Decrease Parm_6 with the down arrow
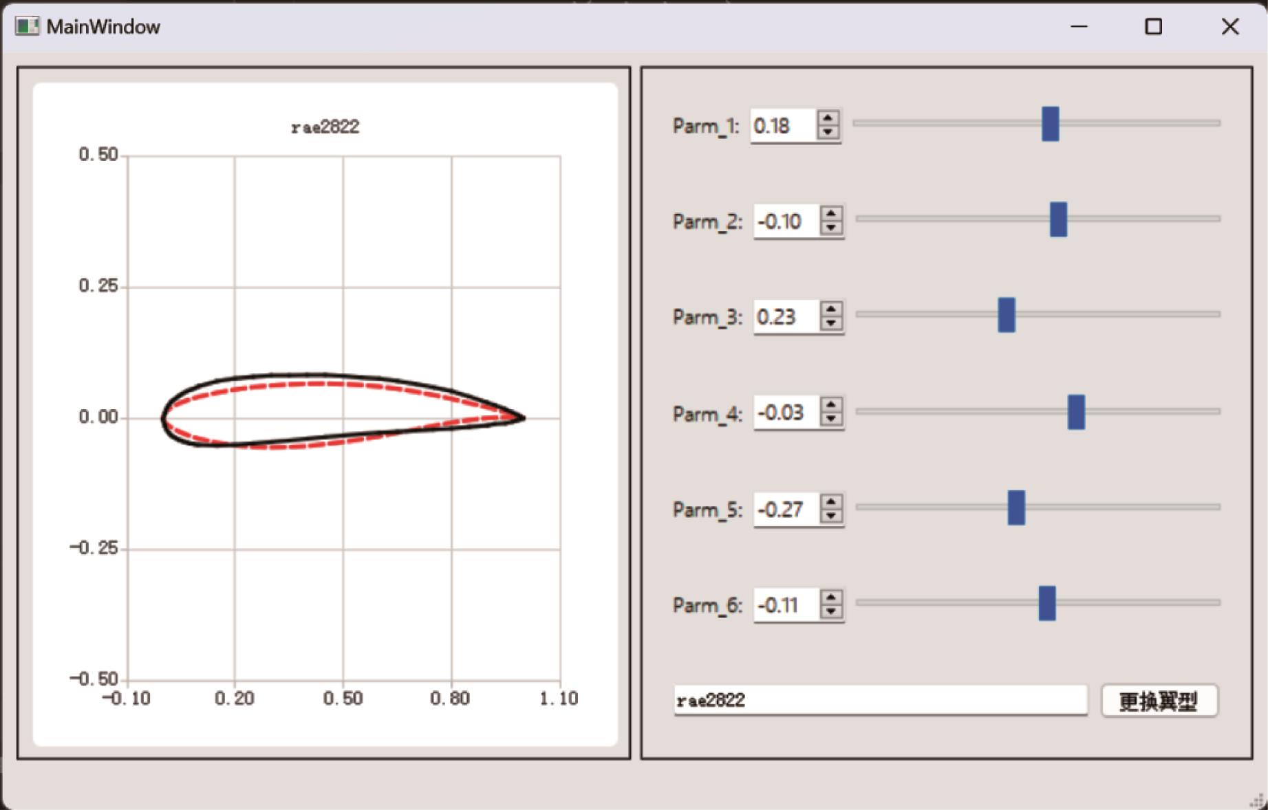Viewport: 1268px width, 810px height. (x=832, y=611)
